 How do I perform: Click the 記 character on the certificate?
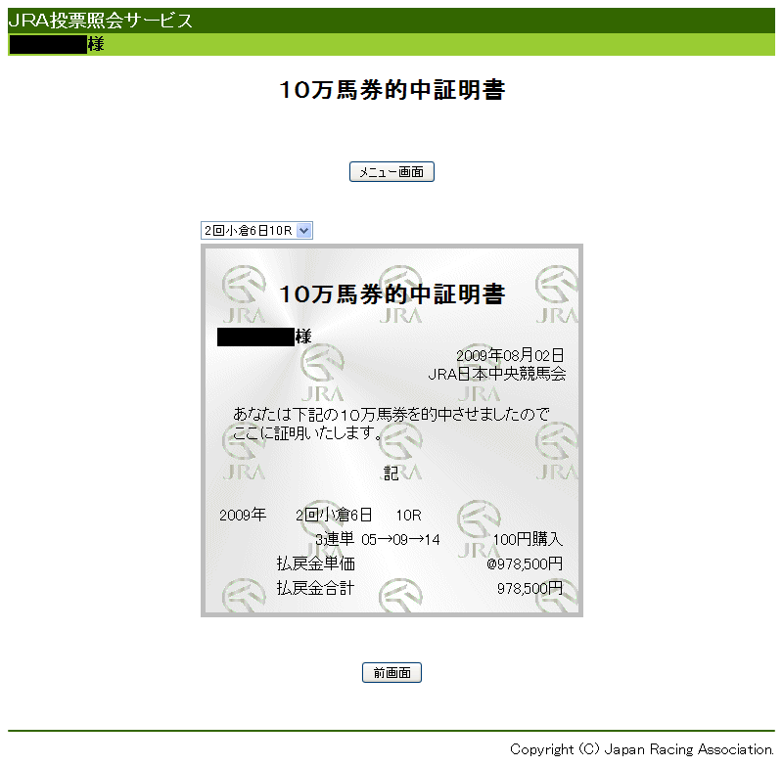pyautogui.click(x=391, y=473)
